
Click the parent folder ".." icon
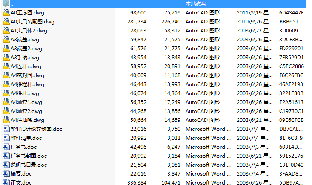click(x=6, y=3)
